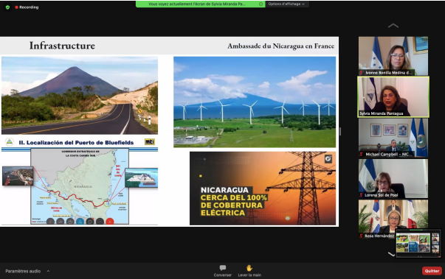Raise hand with Lever la main
445x279 pixels.
249,271
